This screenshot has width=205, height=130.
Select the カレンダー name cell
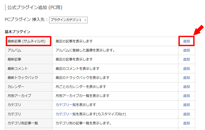click(29, 87)
